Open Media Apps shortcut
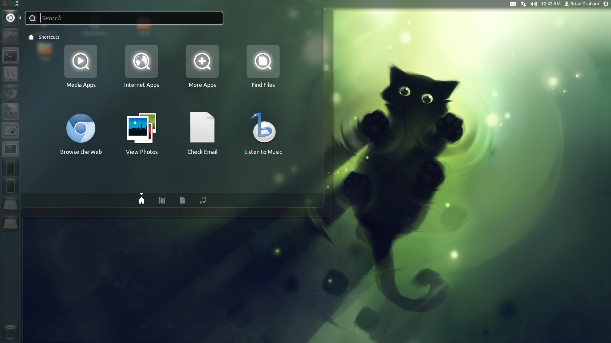This screenshot has height=343, width=611. [x=81, y=67]
